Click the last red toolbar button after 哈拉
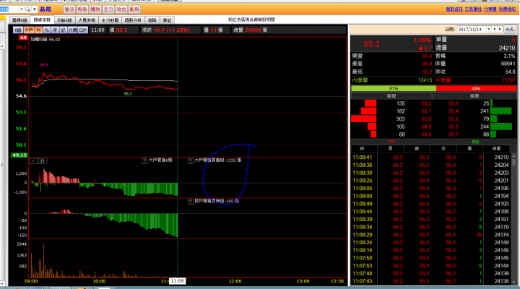The height and width of the screenshot is (289, 520). 134,9
